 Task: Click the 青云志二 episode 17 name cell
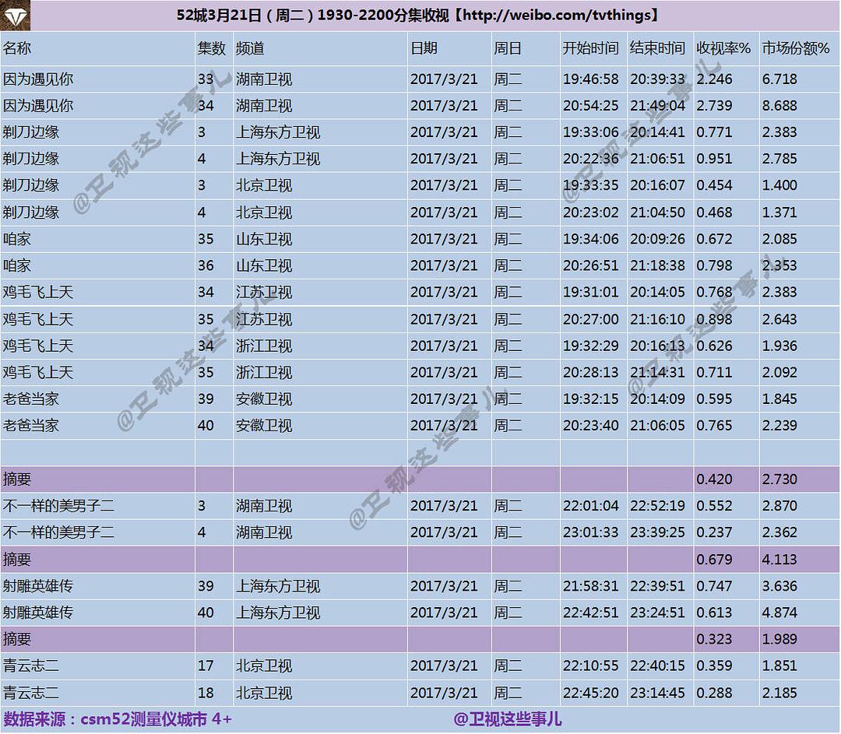[31, 666]
